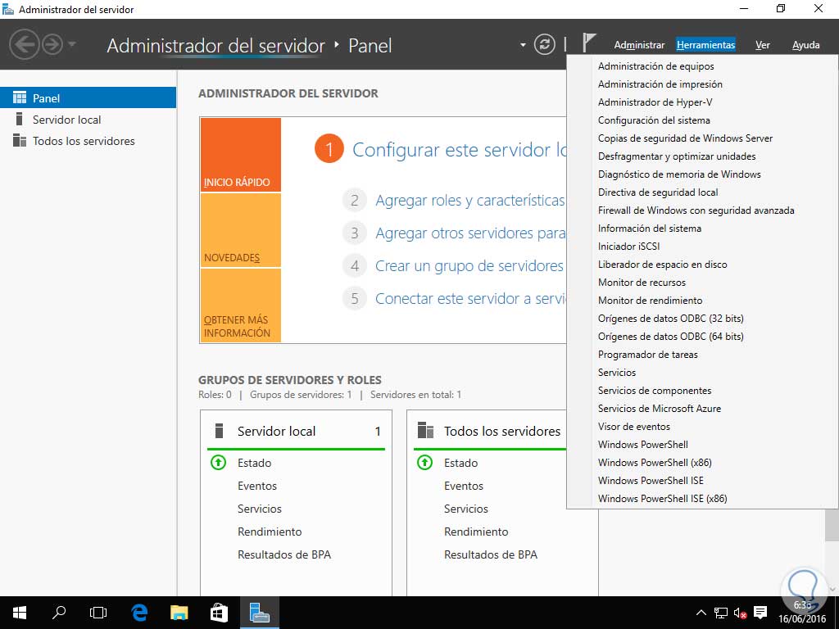Open the navigation history dropdown arrow
This screenshot has width=839, height=629.
click(72, 44)
